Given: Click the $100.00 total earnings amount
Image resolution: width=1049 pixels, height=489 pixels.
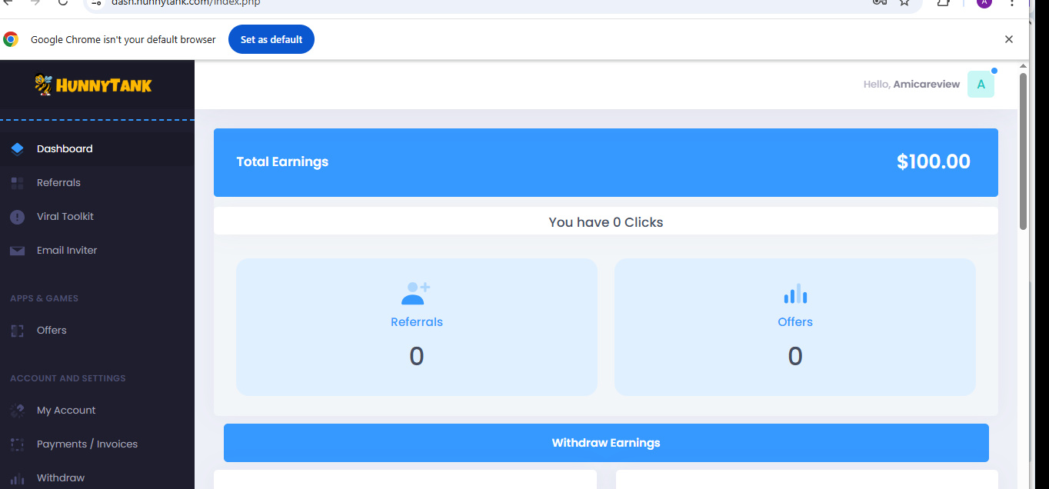Looking at the screenshot, I should pyautogui.click(x=934, y=162).
